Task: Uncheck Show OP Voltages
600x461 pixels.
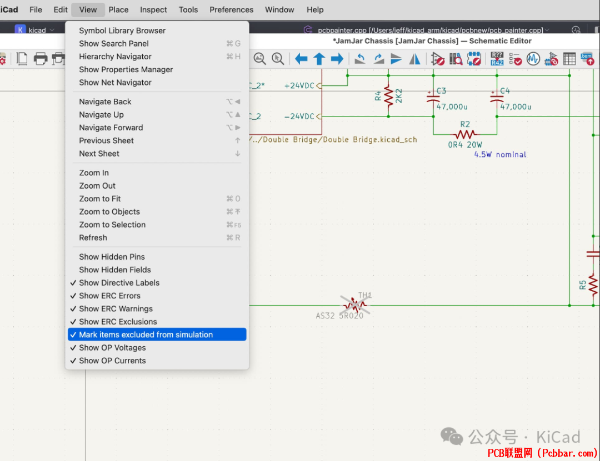Action: (157, 348)
